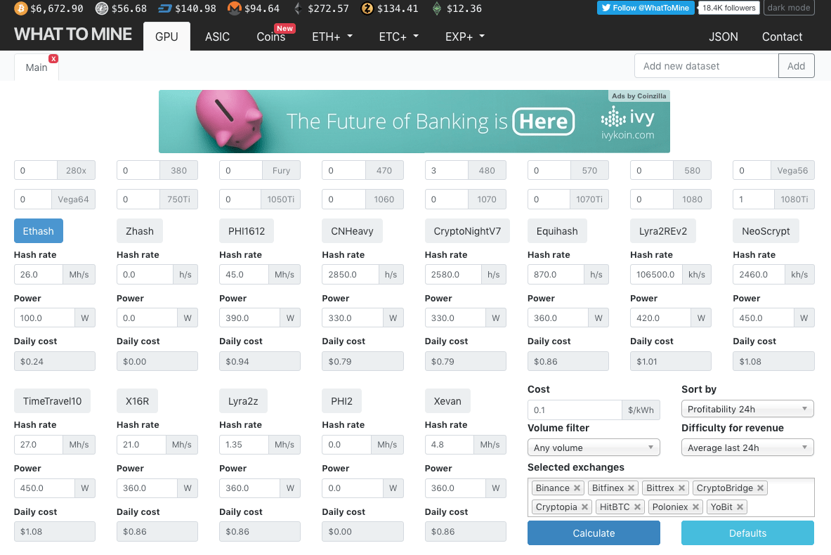Focus the 480 GPU count field
831x555 pixels.
coord(447,171)
